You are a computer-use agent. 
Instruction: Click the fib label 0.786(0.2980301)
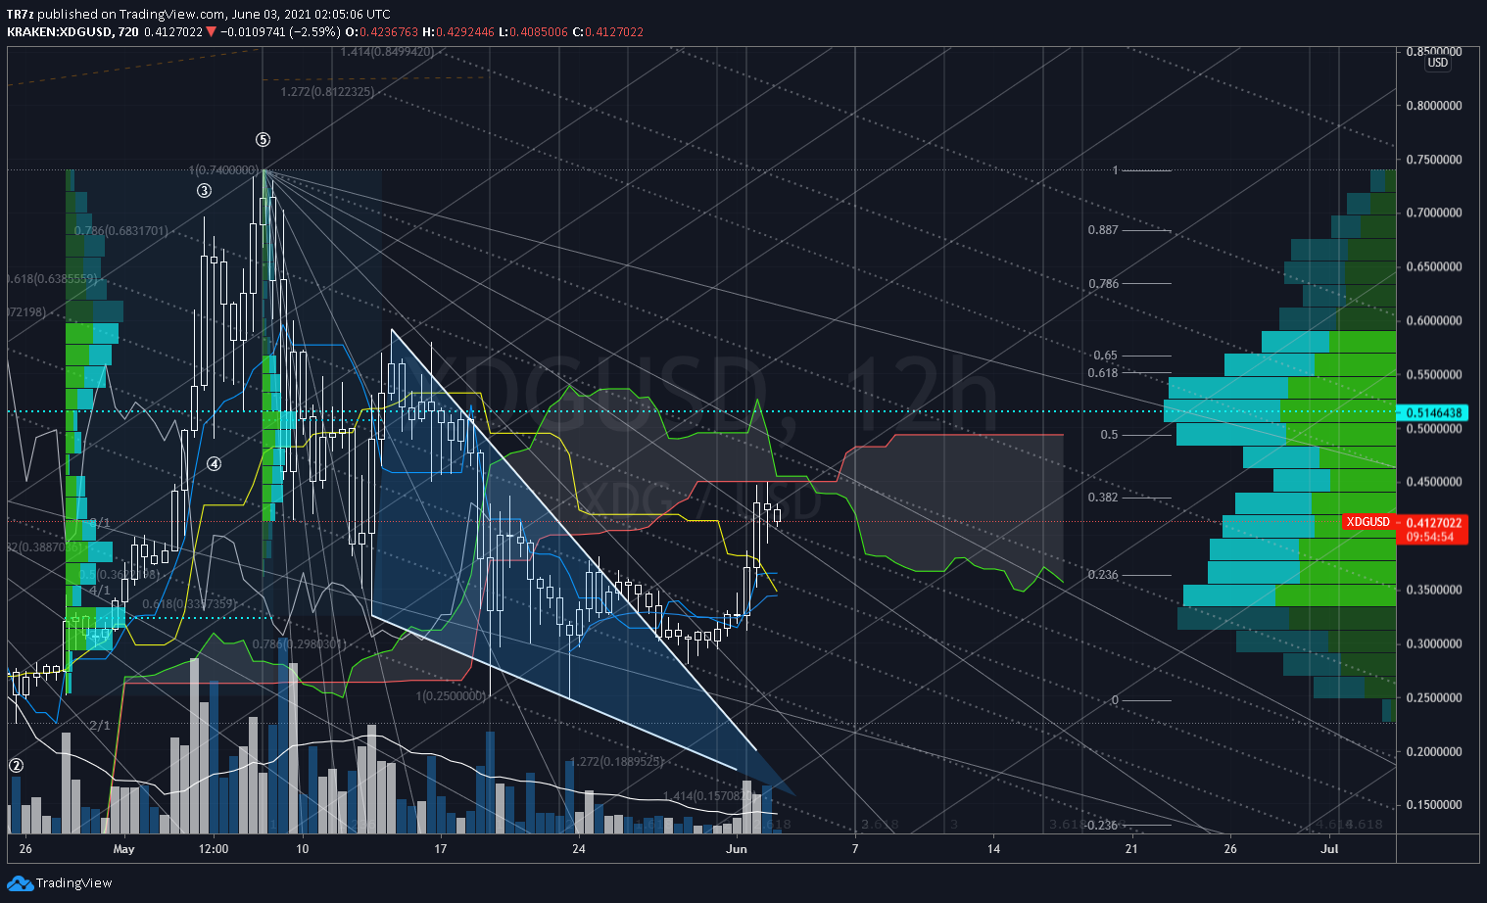click(300, 644)
